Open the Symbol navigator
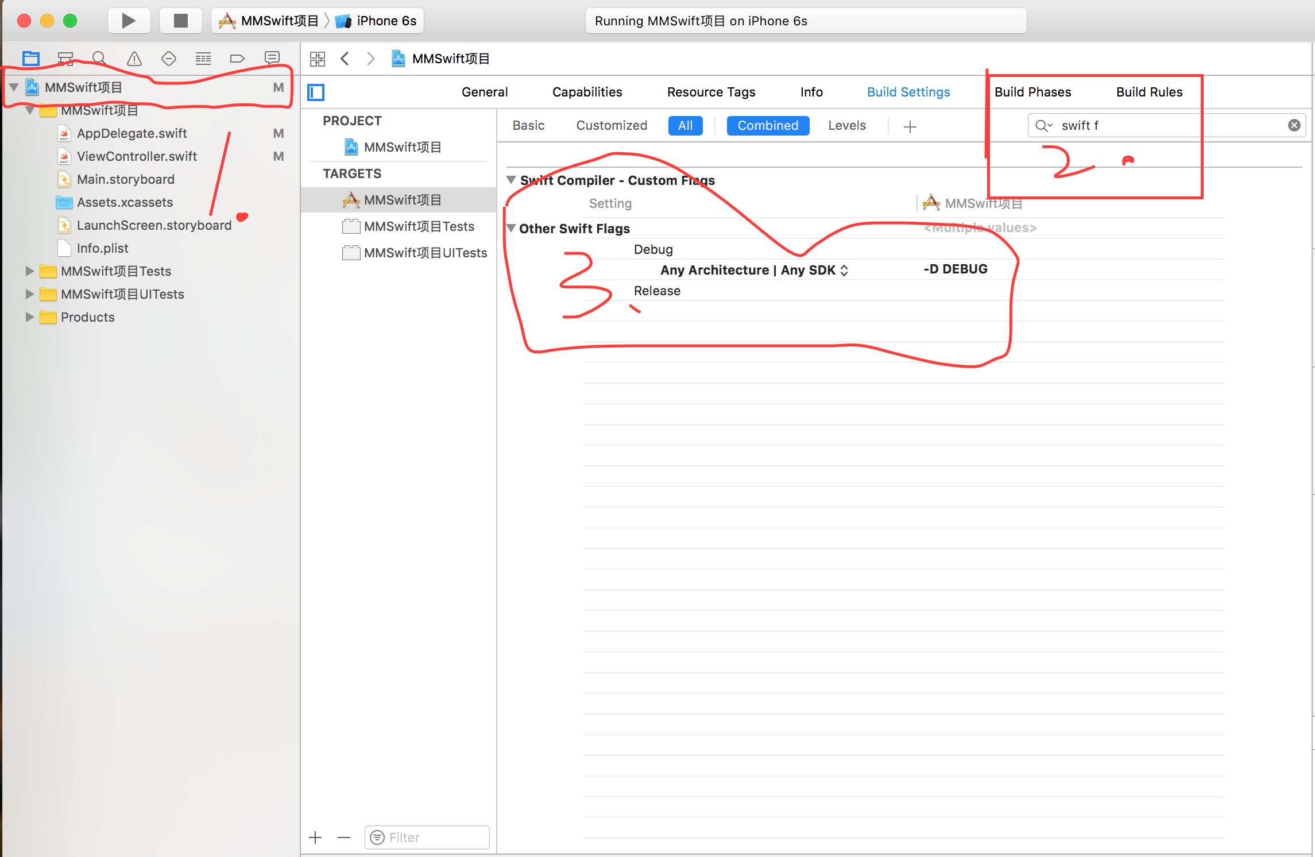 coord(65,58)
